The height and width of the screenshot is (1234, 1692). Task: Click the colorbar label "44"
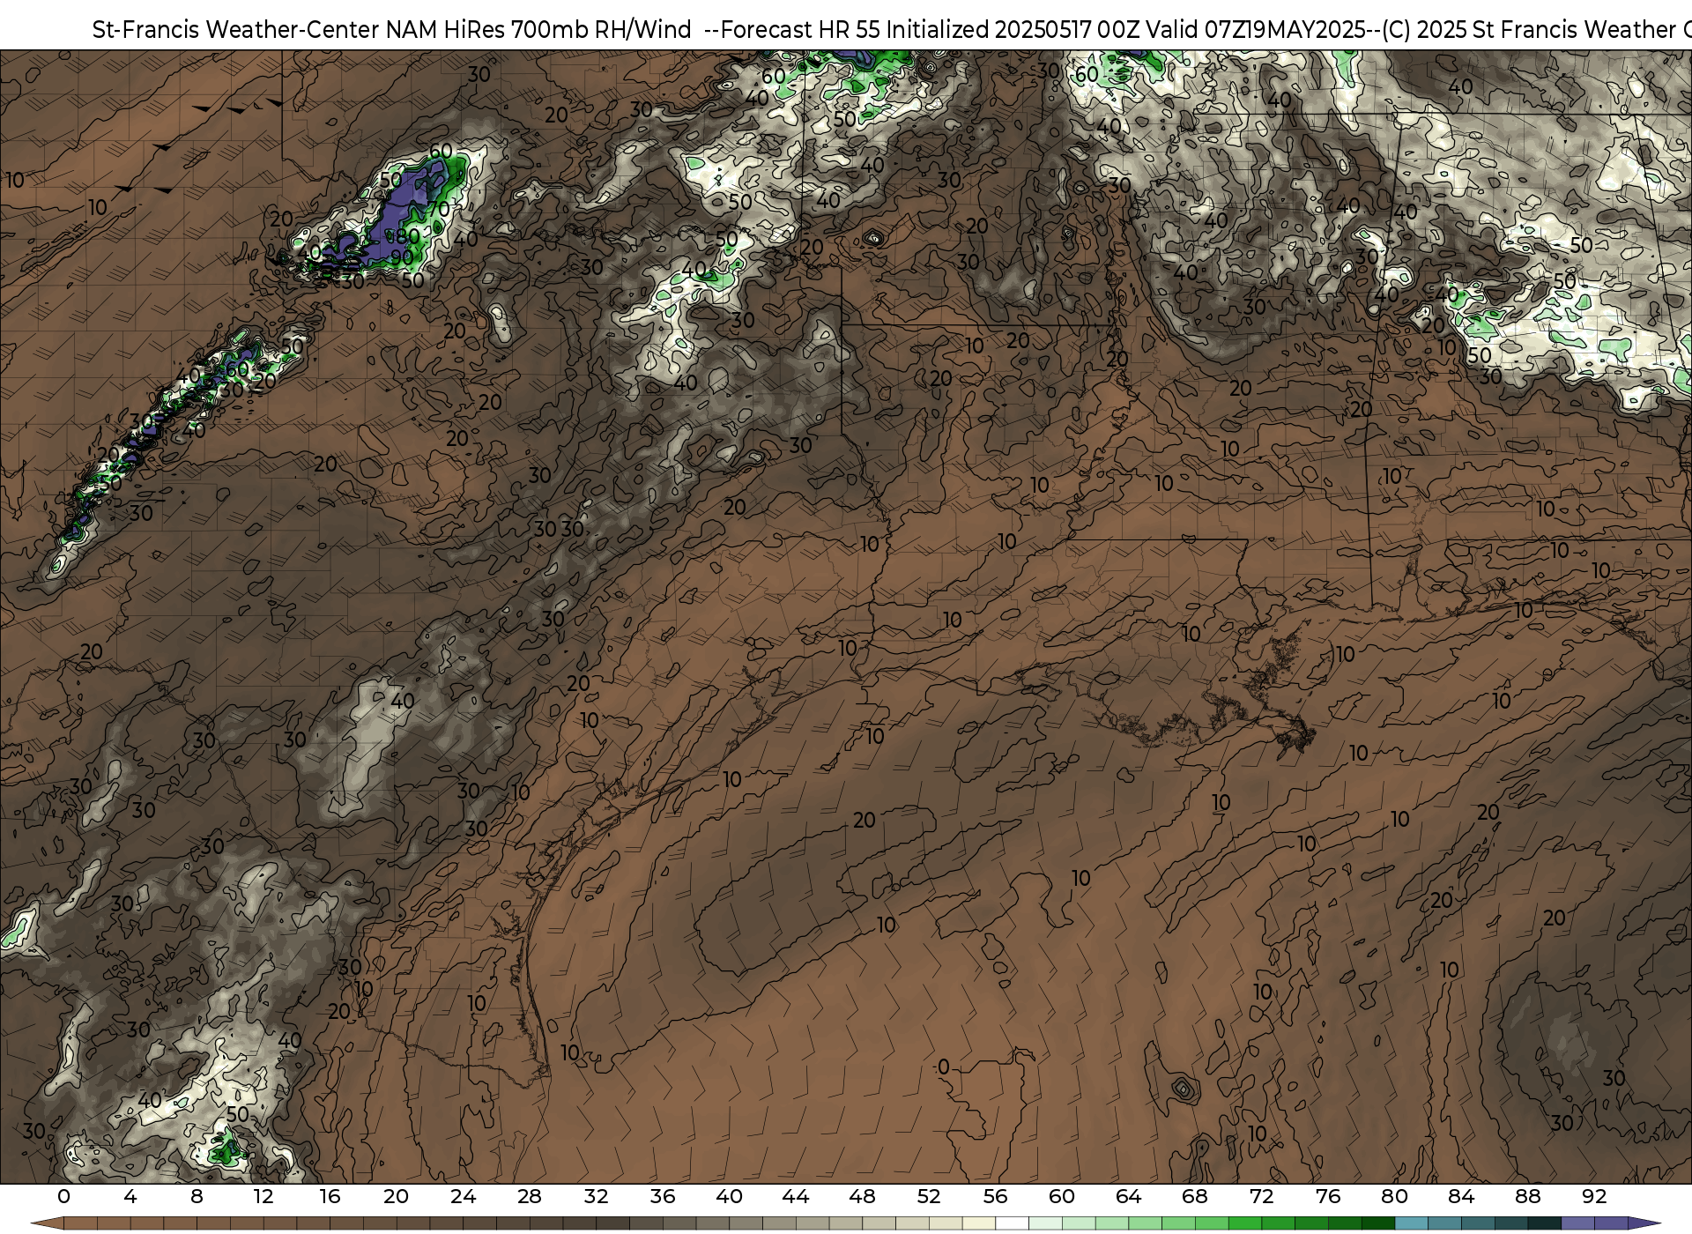pos(796,1196)
